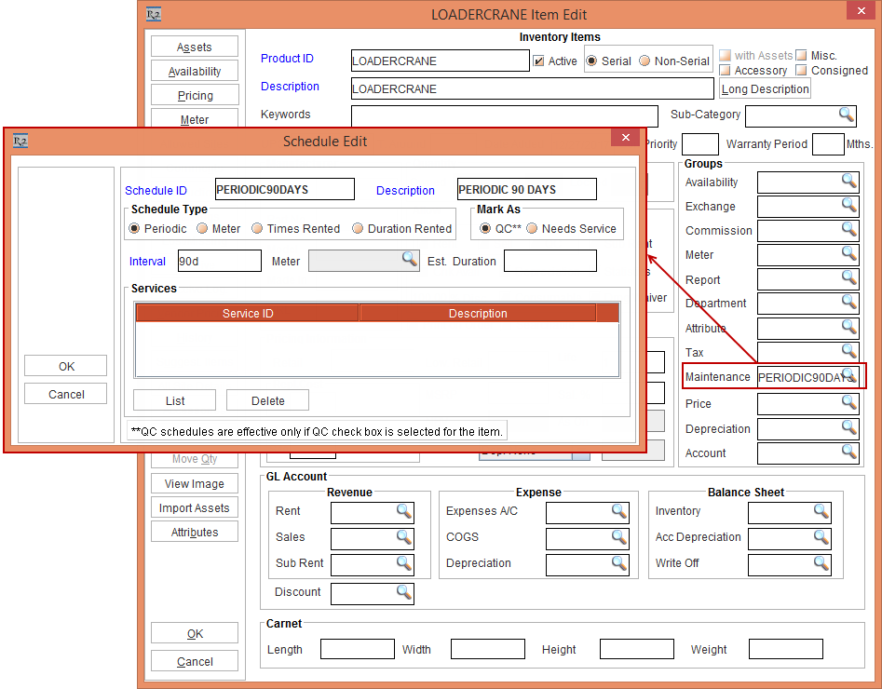The image size is (882, 689).
Task: Open the Depreciation group lookup icon
Action: [848, 428]
